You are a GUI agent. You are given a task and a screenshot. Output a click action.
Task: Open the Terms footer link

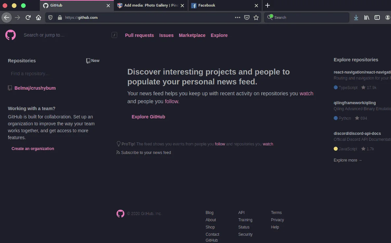[x=276, y=213]
